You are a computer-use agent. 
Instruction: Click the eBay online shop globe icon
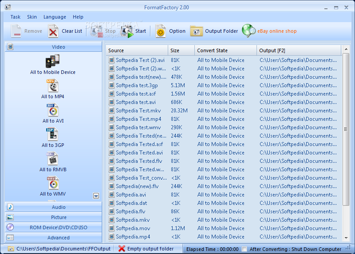coord(248,31)
